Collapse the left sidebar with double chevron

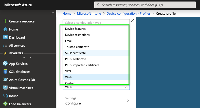53,13
